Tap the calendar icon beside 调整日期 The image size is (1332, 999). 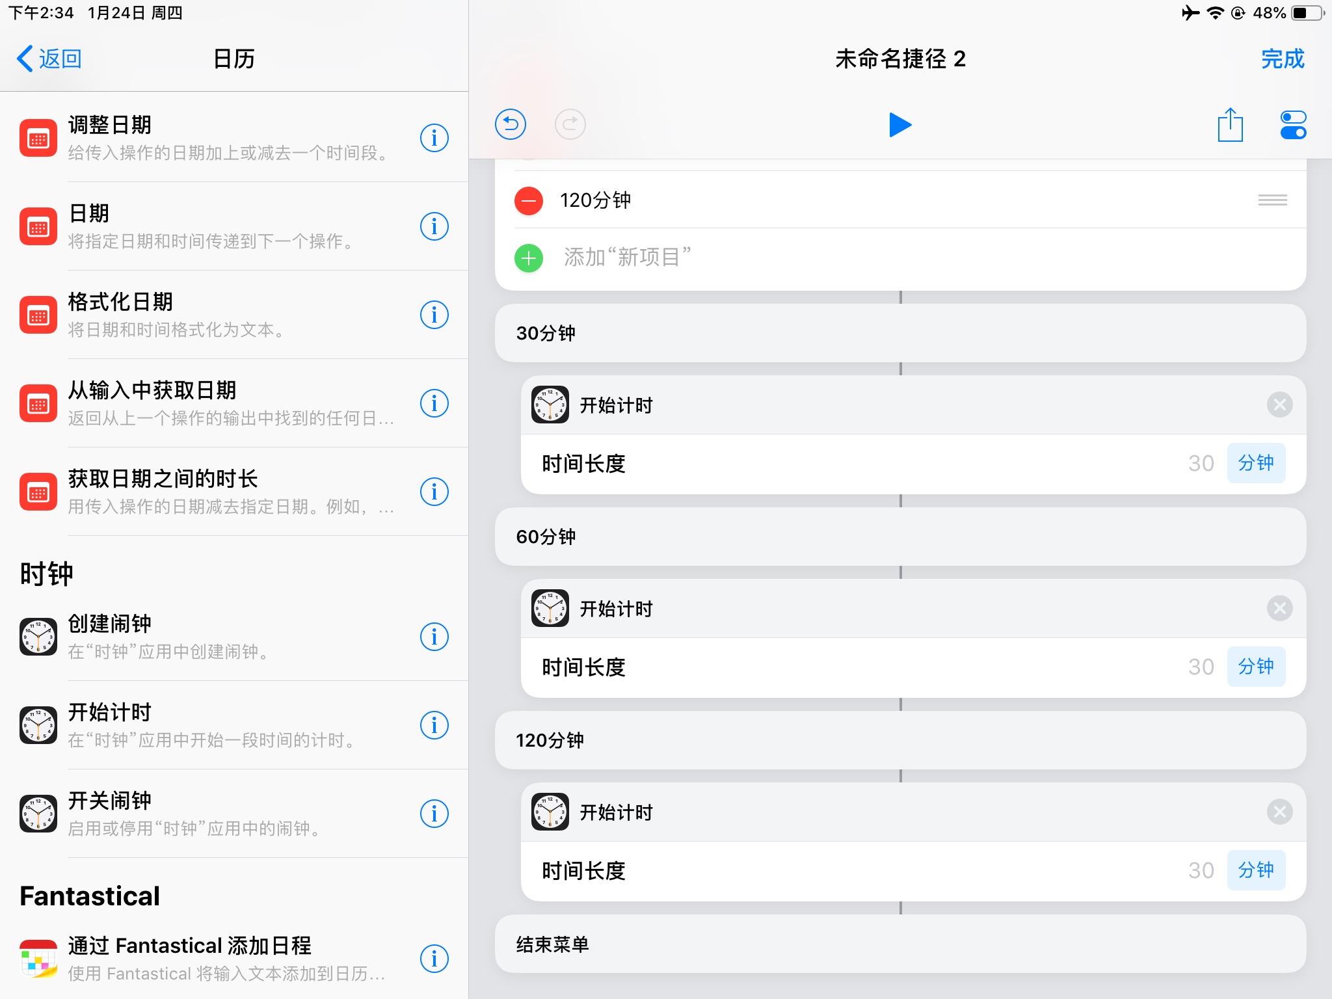coord(38,138)
